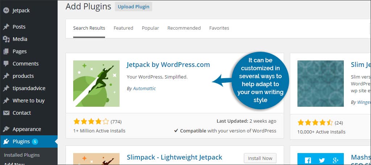Click the Jetpack star rating
The height and width of the screenshot is (165, 371).
pos(91,122)
